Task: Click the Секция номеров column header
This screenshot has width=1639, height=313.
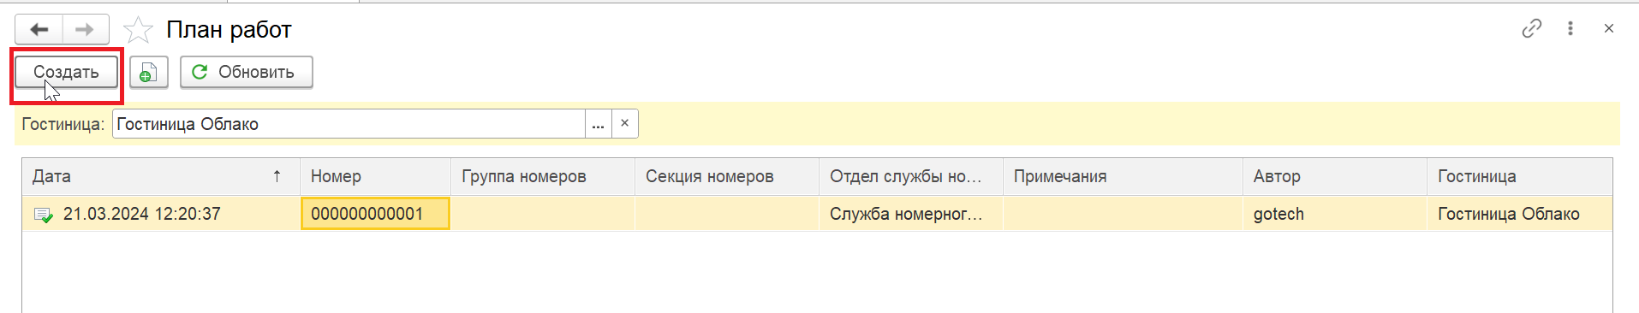Action: point(727,176)
